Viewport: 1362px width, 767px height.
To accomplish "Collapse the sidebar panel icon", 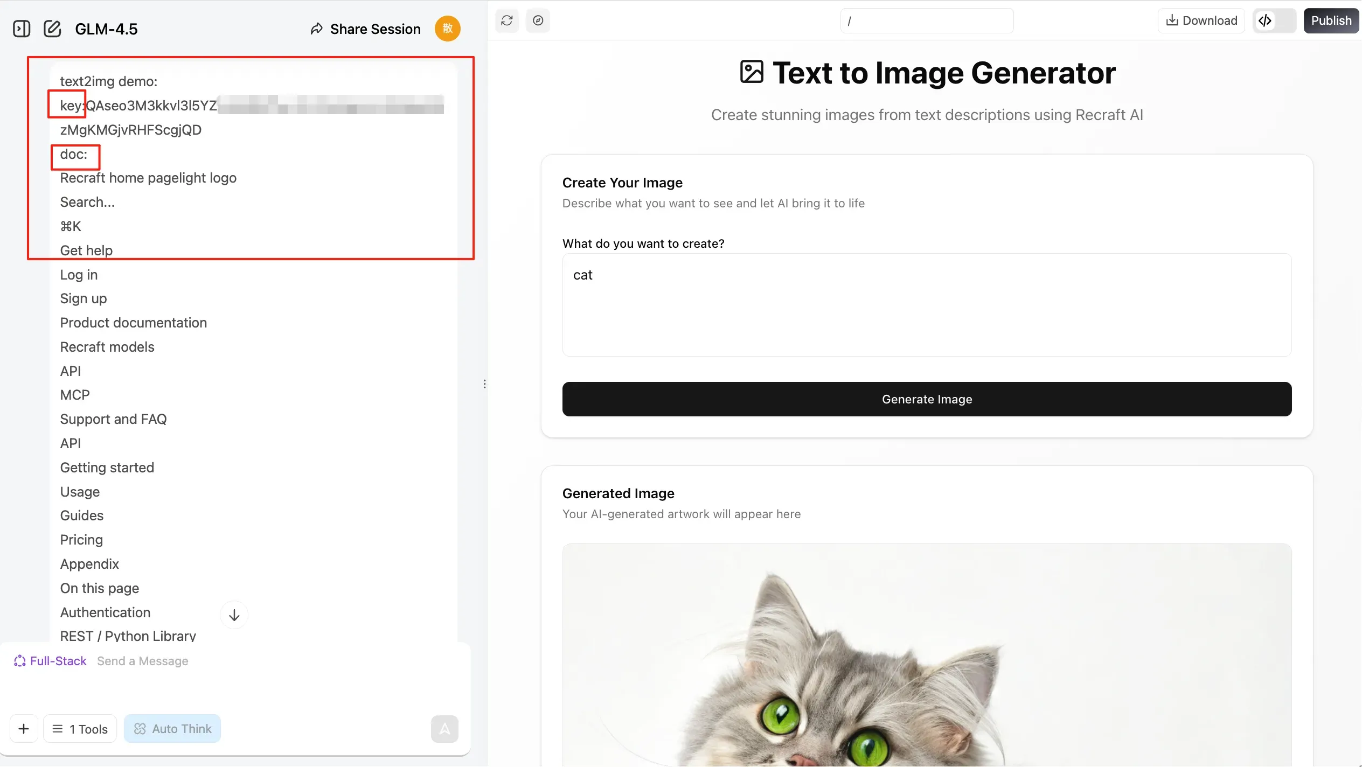I will pos(22,29).
